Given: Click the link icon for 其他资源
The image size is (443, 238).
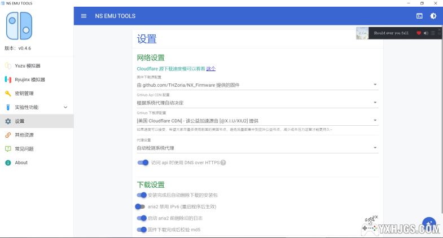Looking at the screenshot, I should click(8, 135).
